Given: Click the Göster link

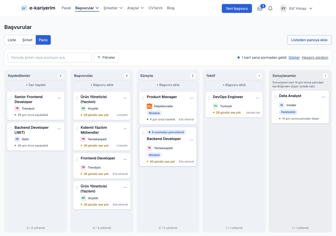Looking at the screenshot, I should point(294,57).
